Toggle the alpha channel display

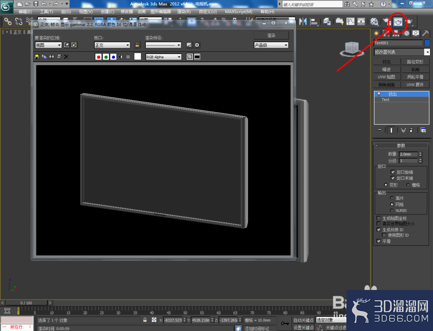121,57
